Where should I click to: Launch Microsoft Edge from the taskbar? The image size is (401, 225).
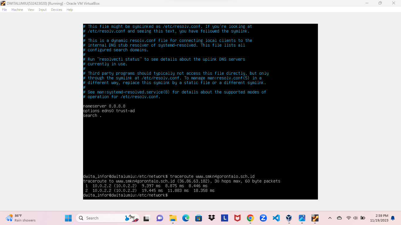[x=186, y=218]
